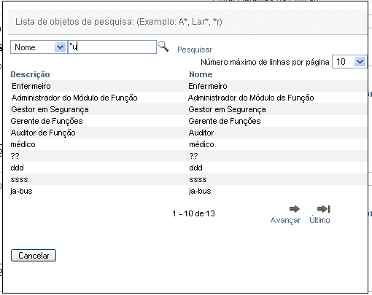Click the magnifying glass search icon
Image resolution: width=372 pixels, height=295 pixels.
tap(163, 46)
